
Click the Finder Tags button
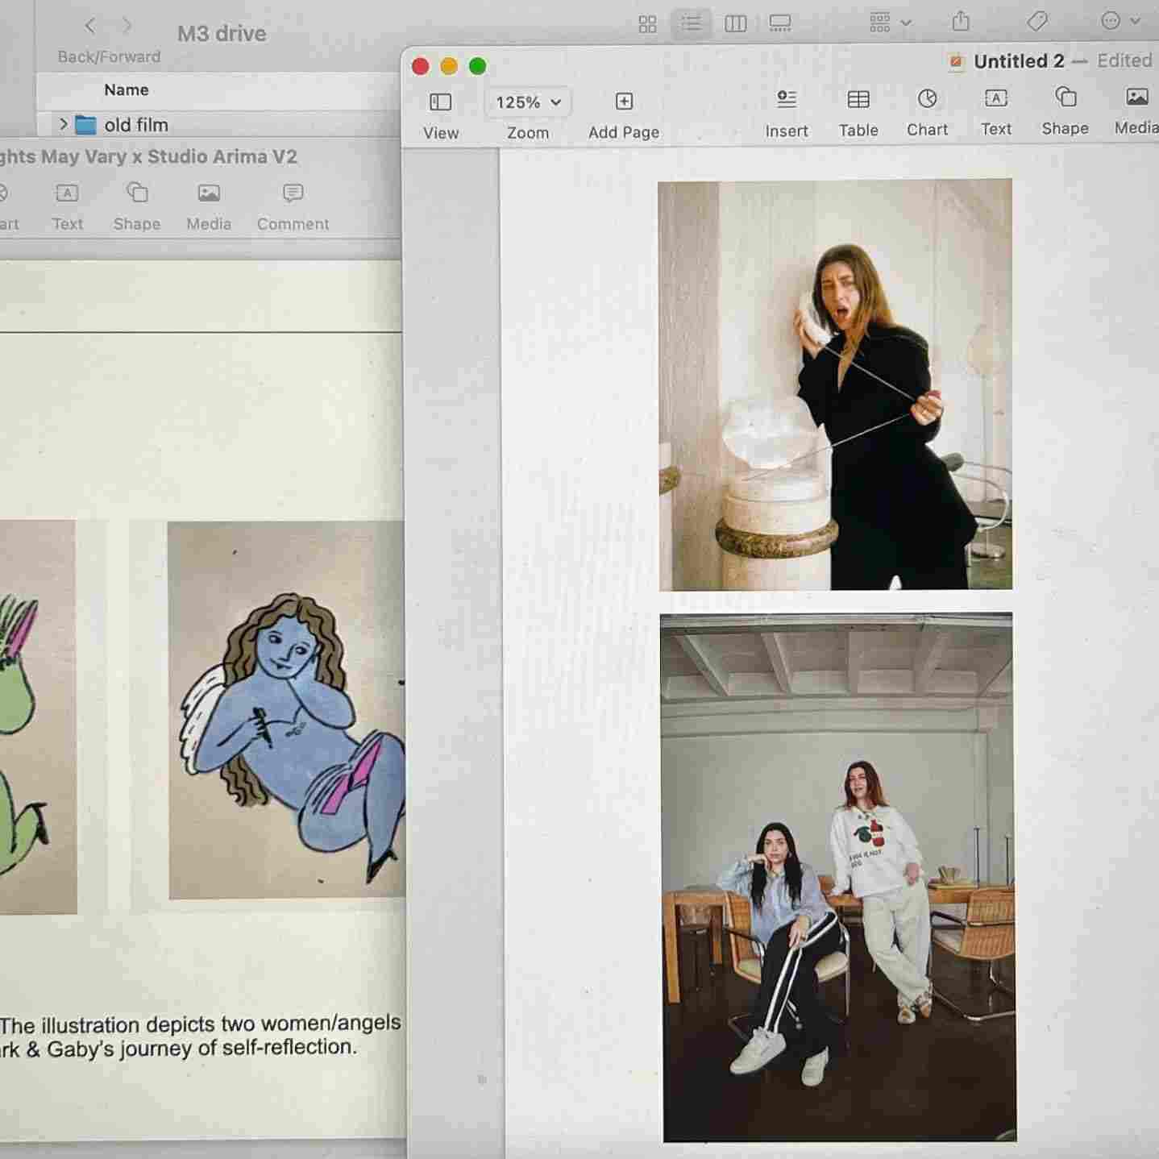coord(1037,21)
